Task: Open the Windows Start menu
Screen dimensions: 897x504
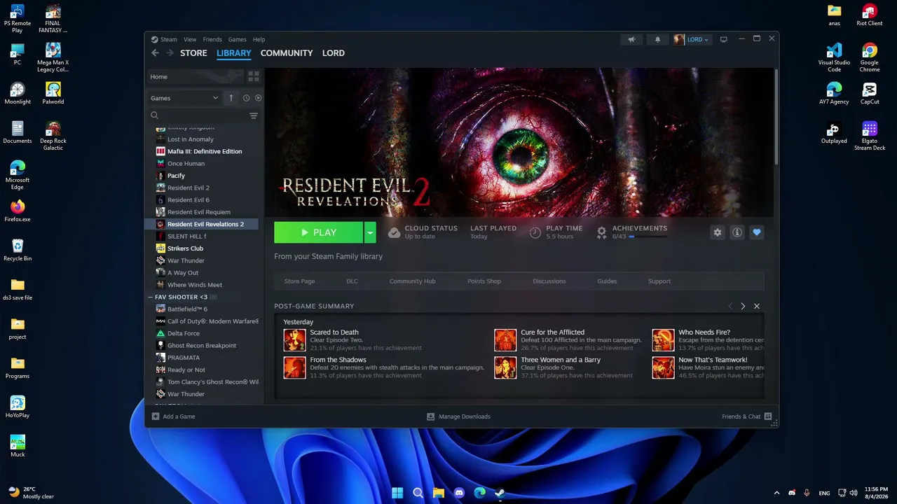Action: point(397,493)
